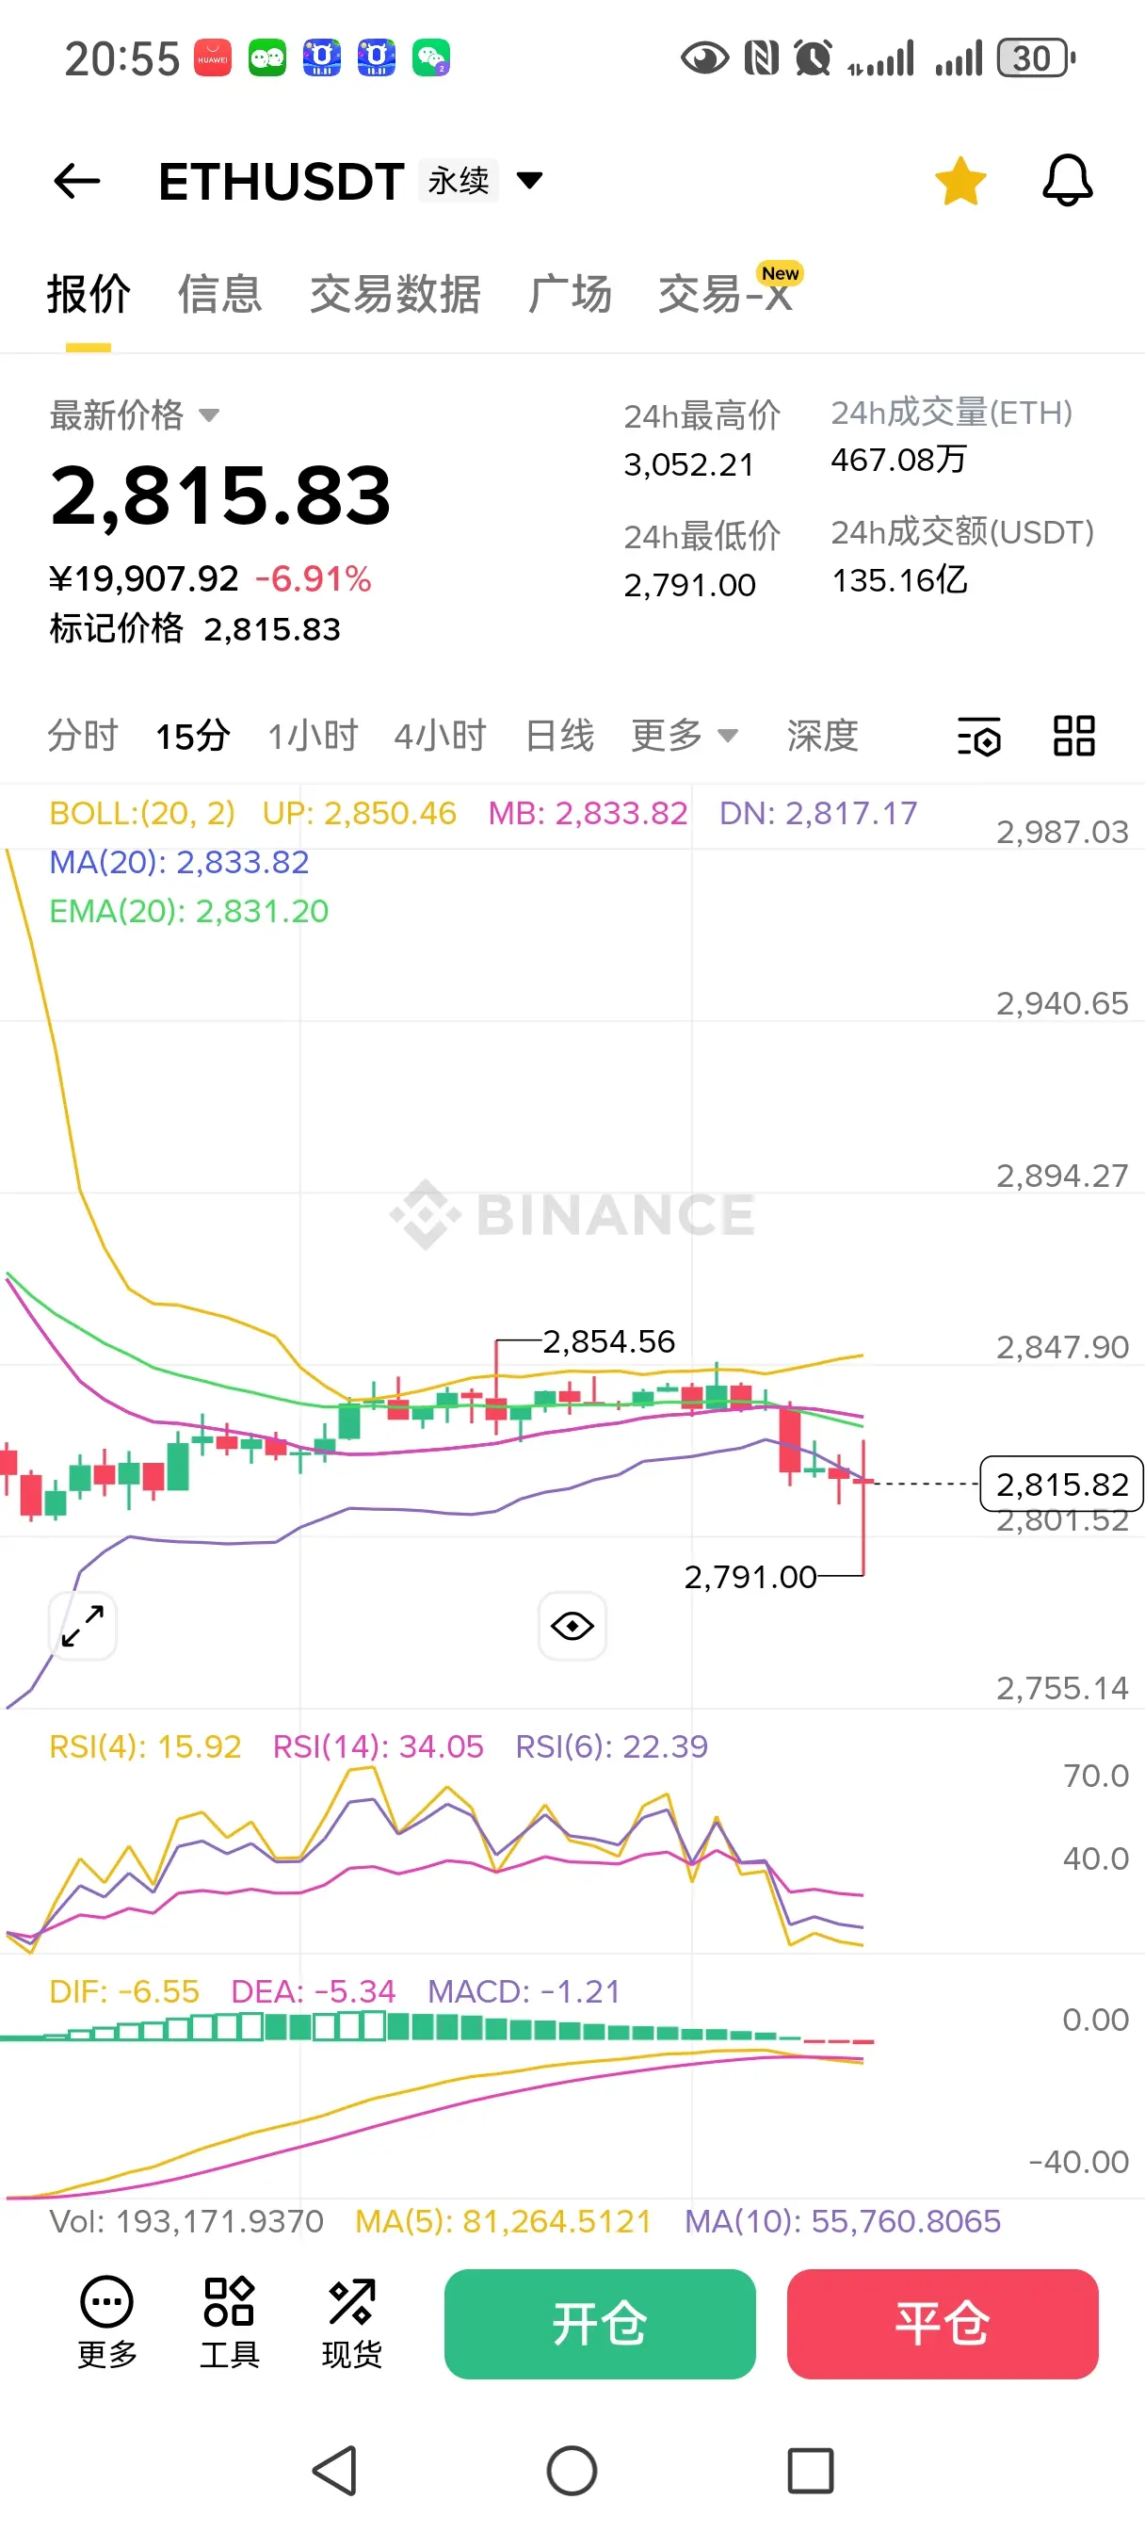
Task: Open the 更多 menu at bottom
Action: (106, 2325)
